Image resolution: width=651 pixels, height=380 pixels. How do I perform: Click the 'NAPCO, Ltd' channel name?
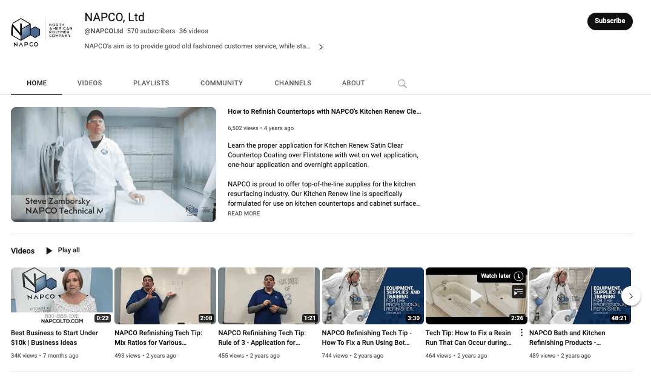pos(114,17)
